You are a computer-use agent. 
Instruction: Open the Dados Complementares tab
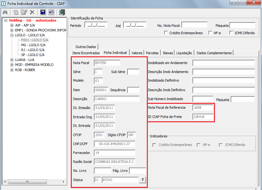tap(214, 53)
